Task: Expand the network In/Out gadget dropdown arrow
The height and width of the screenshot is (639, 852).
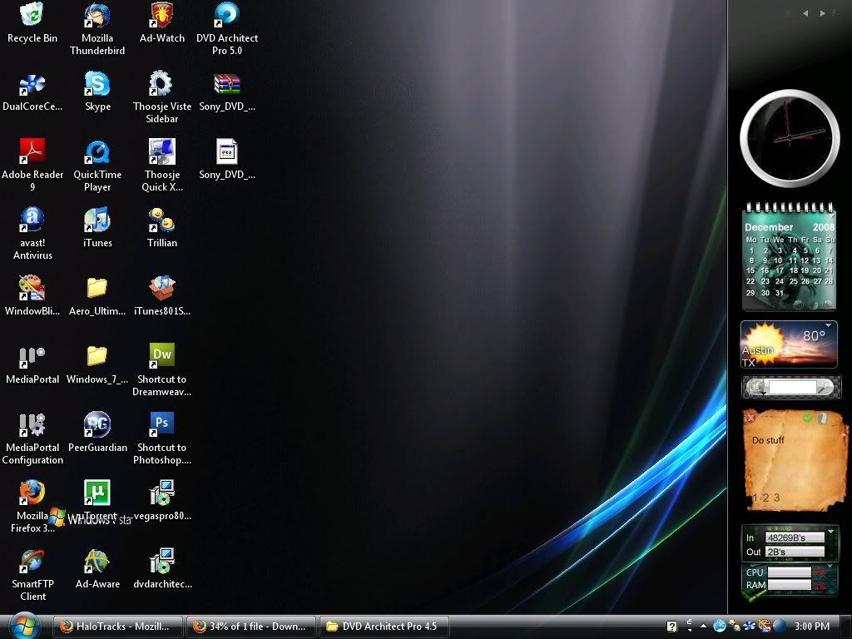Action: click(830, 531)
